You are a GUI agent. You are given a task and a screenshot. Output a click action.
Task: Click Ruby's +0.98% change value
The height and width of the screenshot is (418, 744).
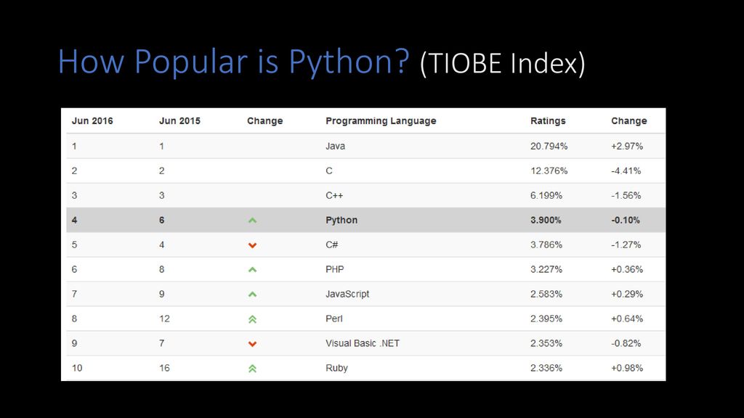[627, 368]
